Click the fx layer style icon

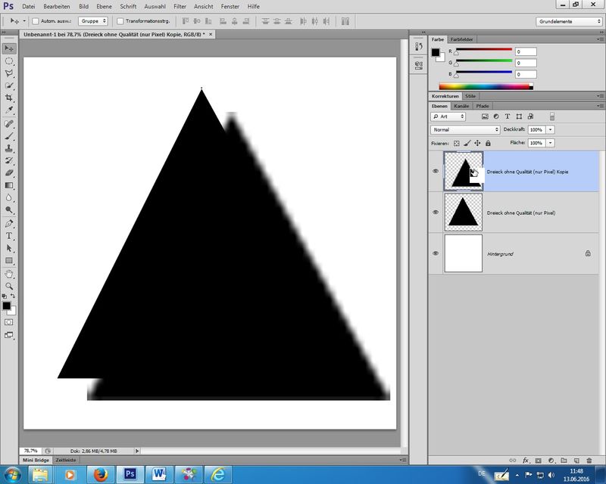coord(525,460)
